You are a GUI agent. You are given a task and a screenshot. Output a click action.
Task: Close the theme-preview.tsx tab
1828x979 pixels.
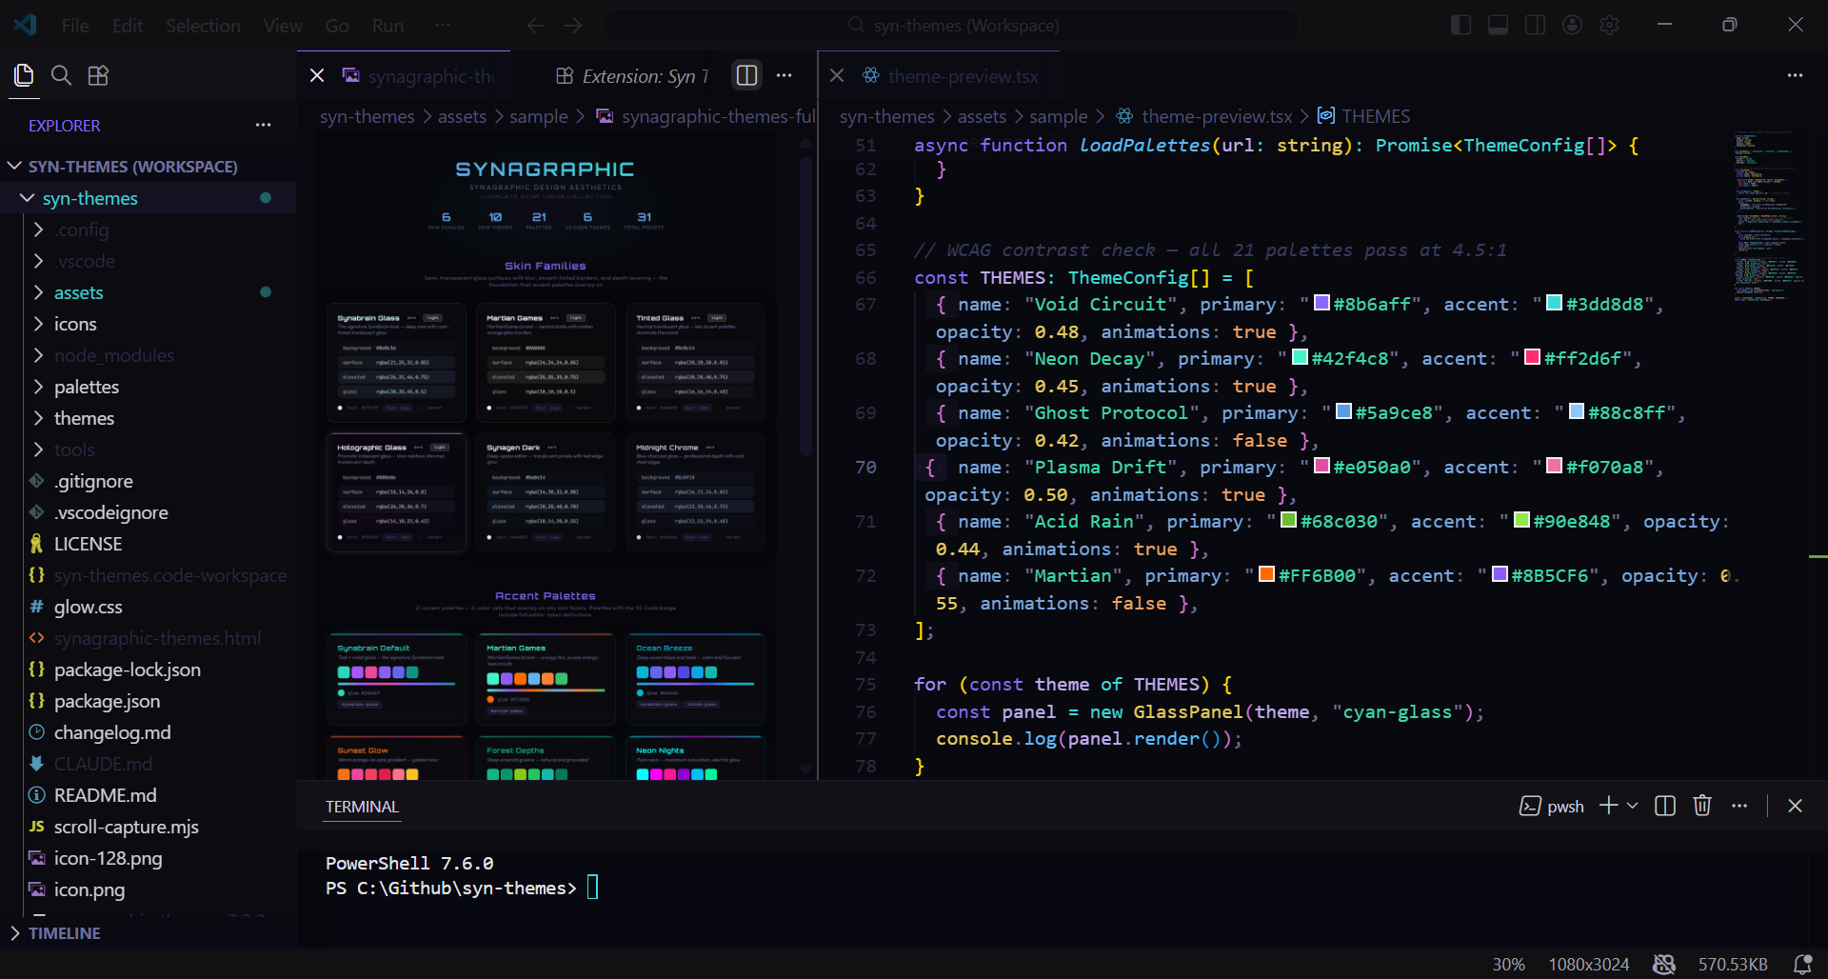click(x=837, y=75)
